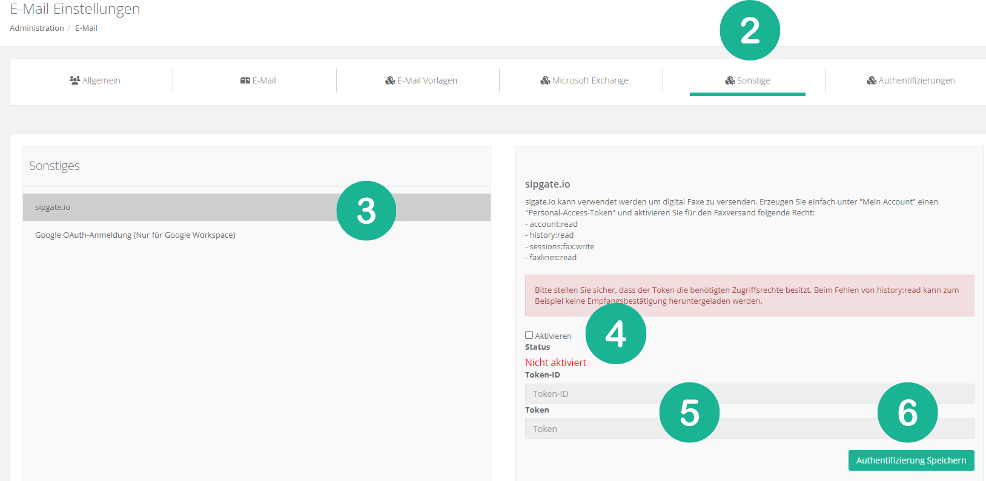
Task: Click the users icon on Allgemein tab
Action: (74, 80)
